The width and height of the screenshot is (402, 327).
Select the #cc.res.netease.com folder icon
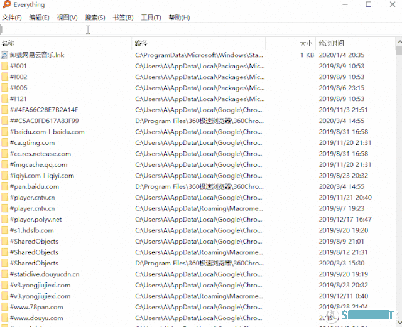click(4, 154)
